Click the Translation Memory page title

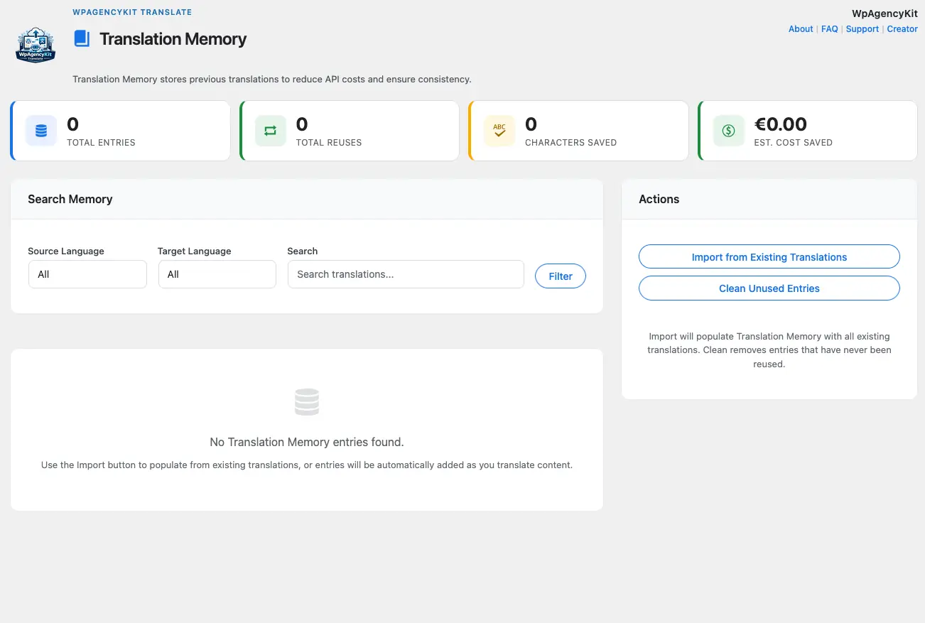coord(173,39)
